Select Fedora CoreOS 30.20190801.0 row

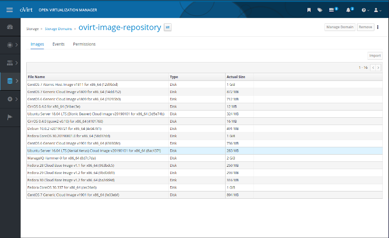click(x=204, y=136)
